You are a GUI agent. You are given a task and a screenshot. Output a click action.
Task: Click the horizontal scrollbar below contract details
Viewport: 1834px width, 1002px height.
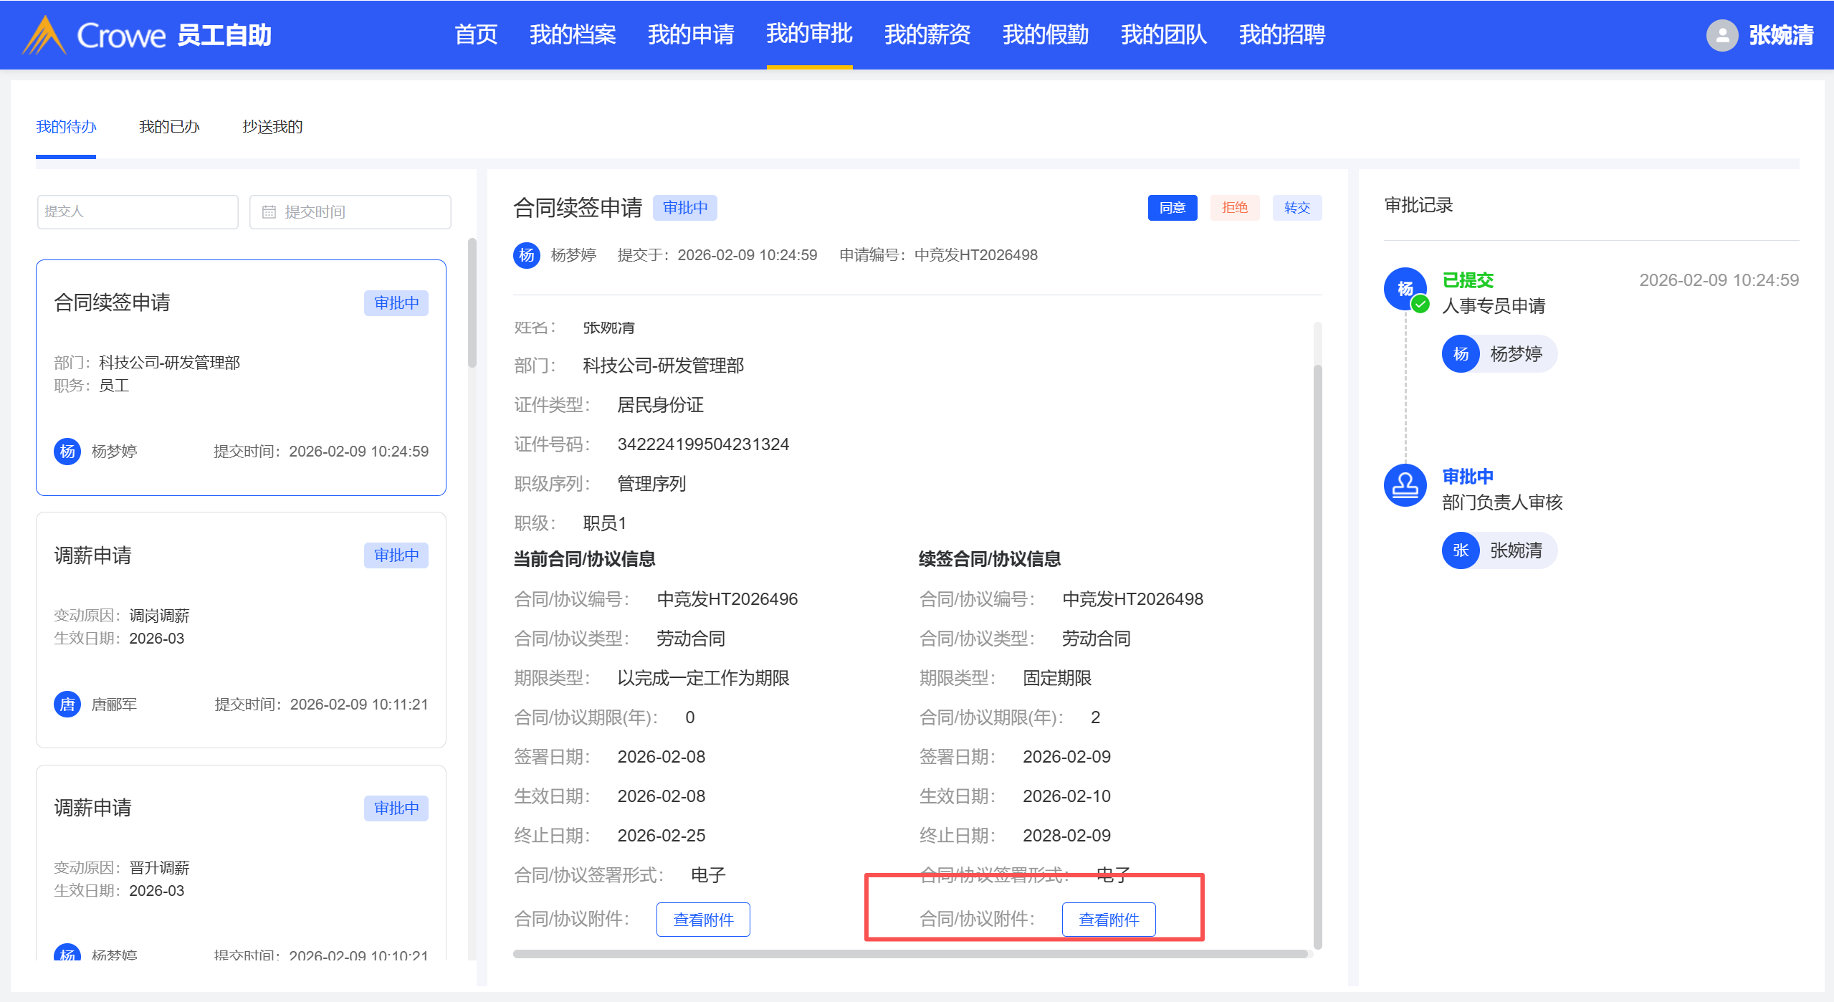tap(910, 954)
